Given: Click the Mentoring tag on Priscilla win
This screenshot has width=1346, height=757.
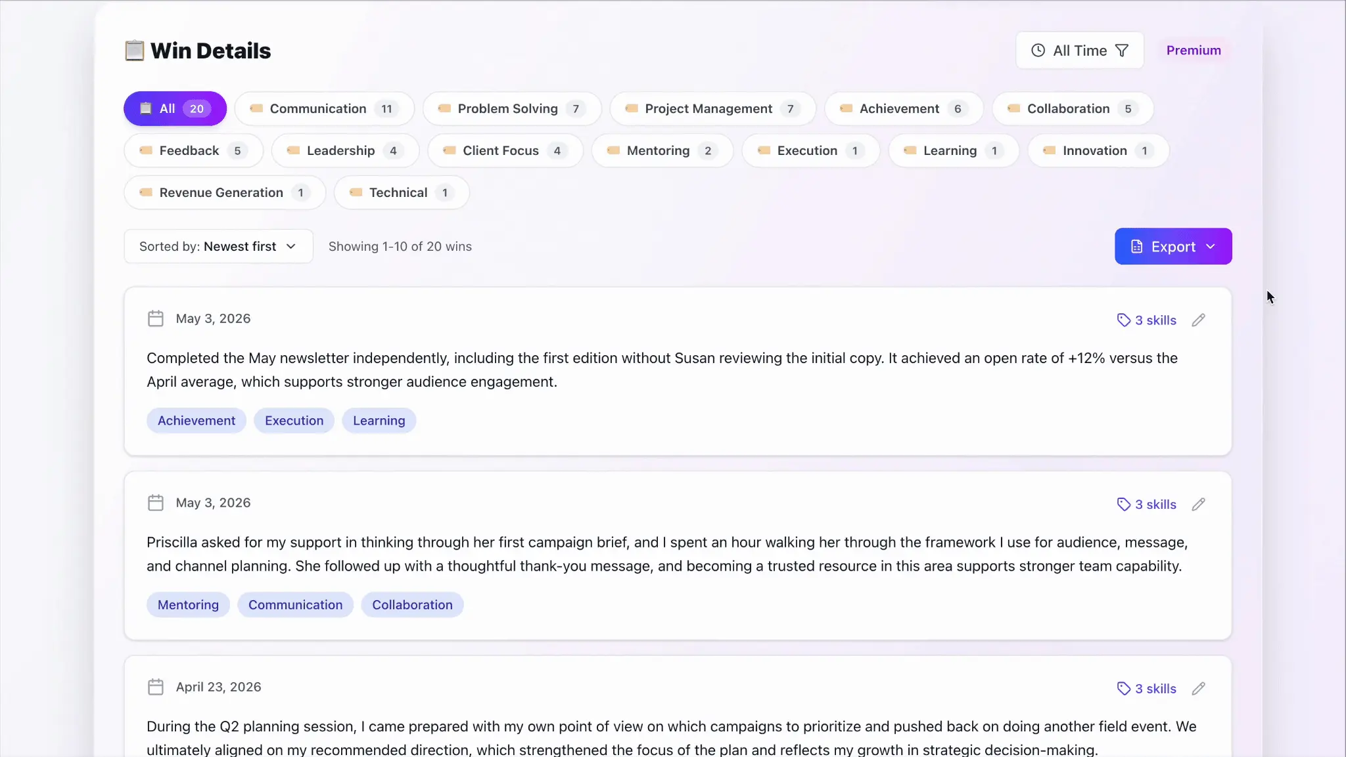Looking at the screenshot, I should pyautogui.click(x=188, y=605).
